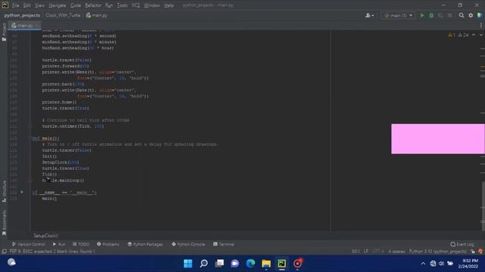485x272 pixels.
Task: Open the Window menu
Action: 152,5
